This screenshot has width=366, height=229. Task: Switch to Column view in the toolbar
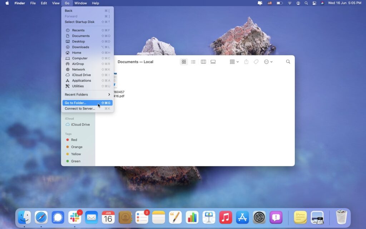(x=203, y=62)
